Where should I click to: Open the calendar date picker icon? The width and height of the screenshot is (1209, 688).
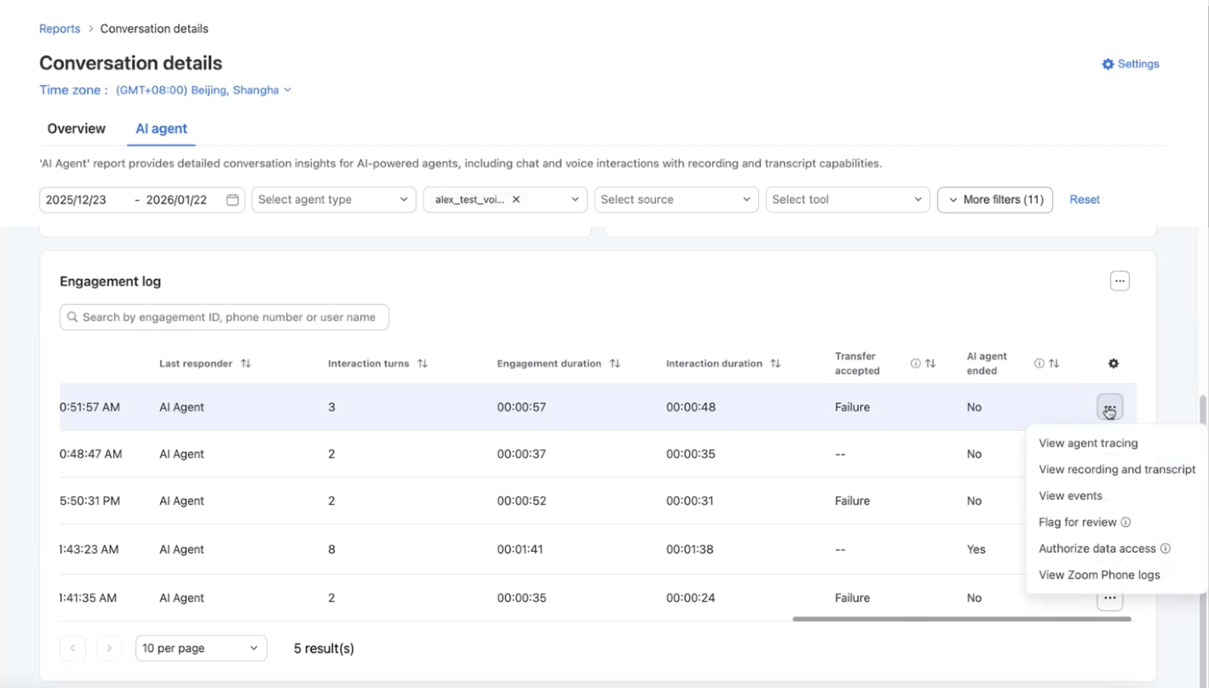click(x=232, y=199)
